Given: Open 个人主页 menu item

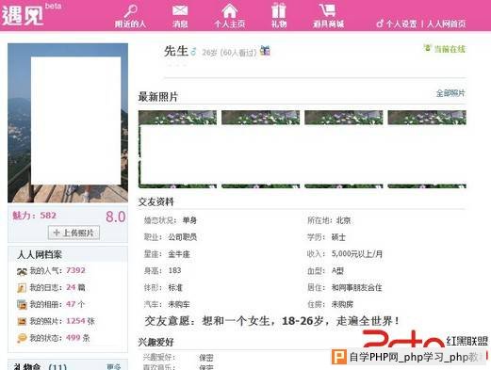Looking at the screenshot, I should point(230,24).
